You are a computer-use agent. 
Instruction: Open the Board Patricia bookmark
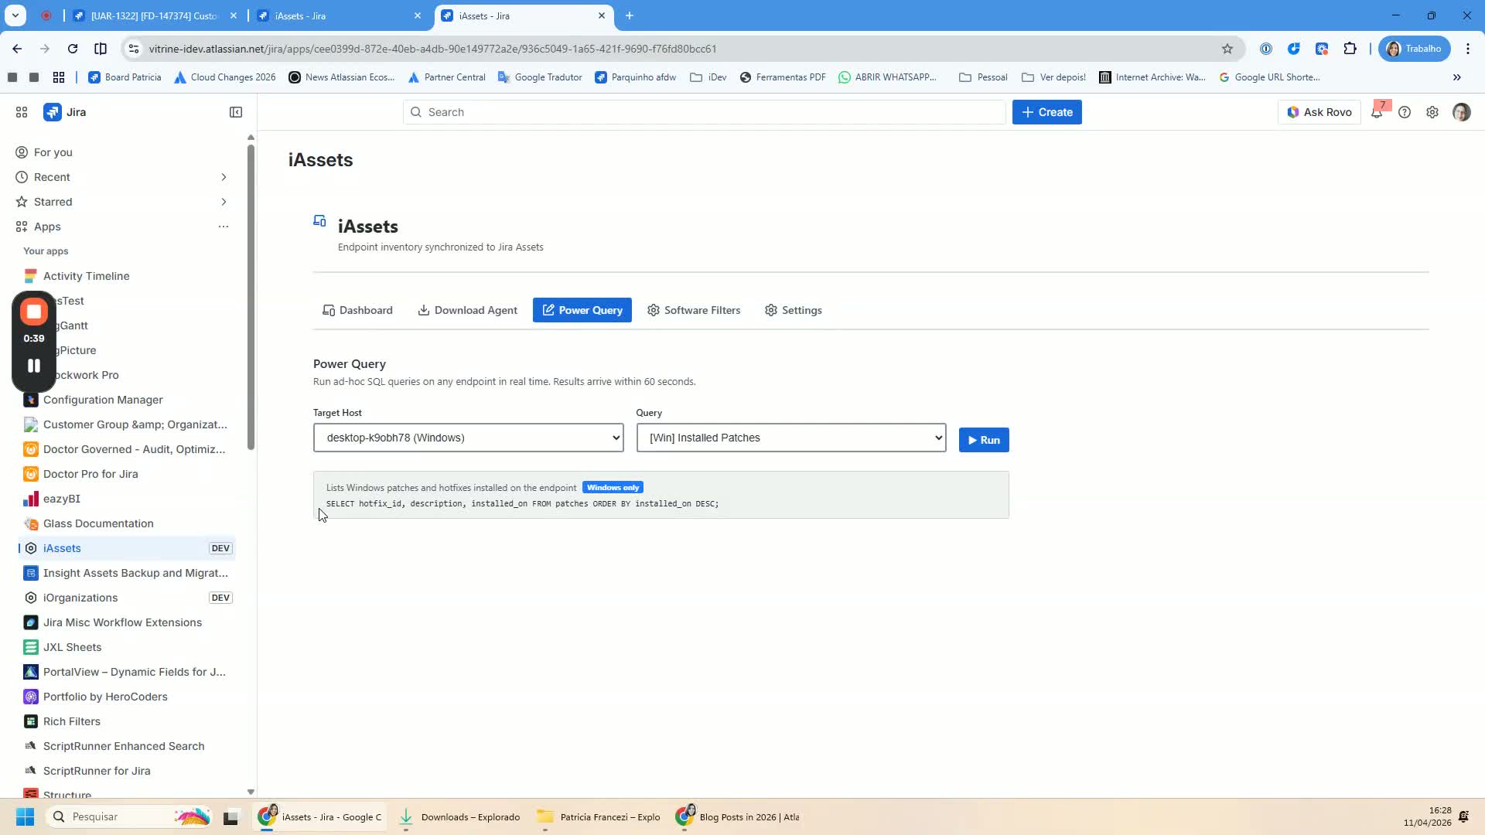tap(125, 77)
